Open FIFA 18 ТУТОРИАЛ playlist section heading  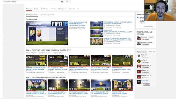click(48, 50)
